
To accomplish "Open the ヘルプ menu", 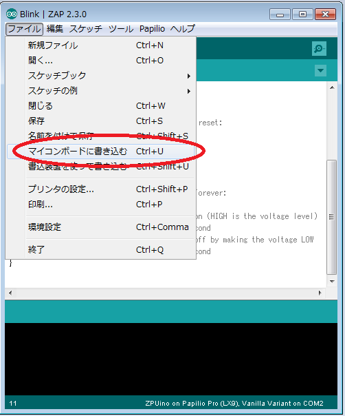I will 183,29.
